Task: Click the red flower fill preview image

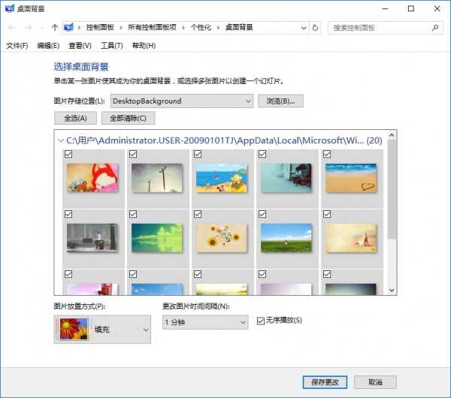Action: click(69, 329)
